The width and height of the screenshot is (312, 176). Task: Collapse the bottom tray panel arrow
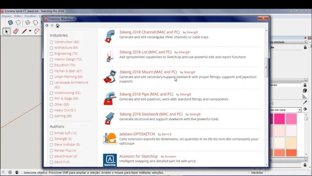pos(306,160)
